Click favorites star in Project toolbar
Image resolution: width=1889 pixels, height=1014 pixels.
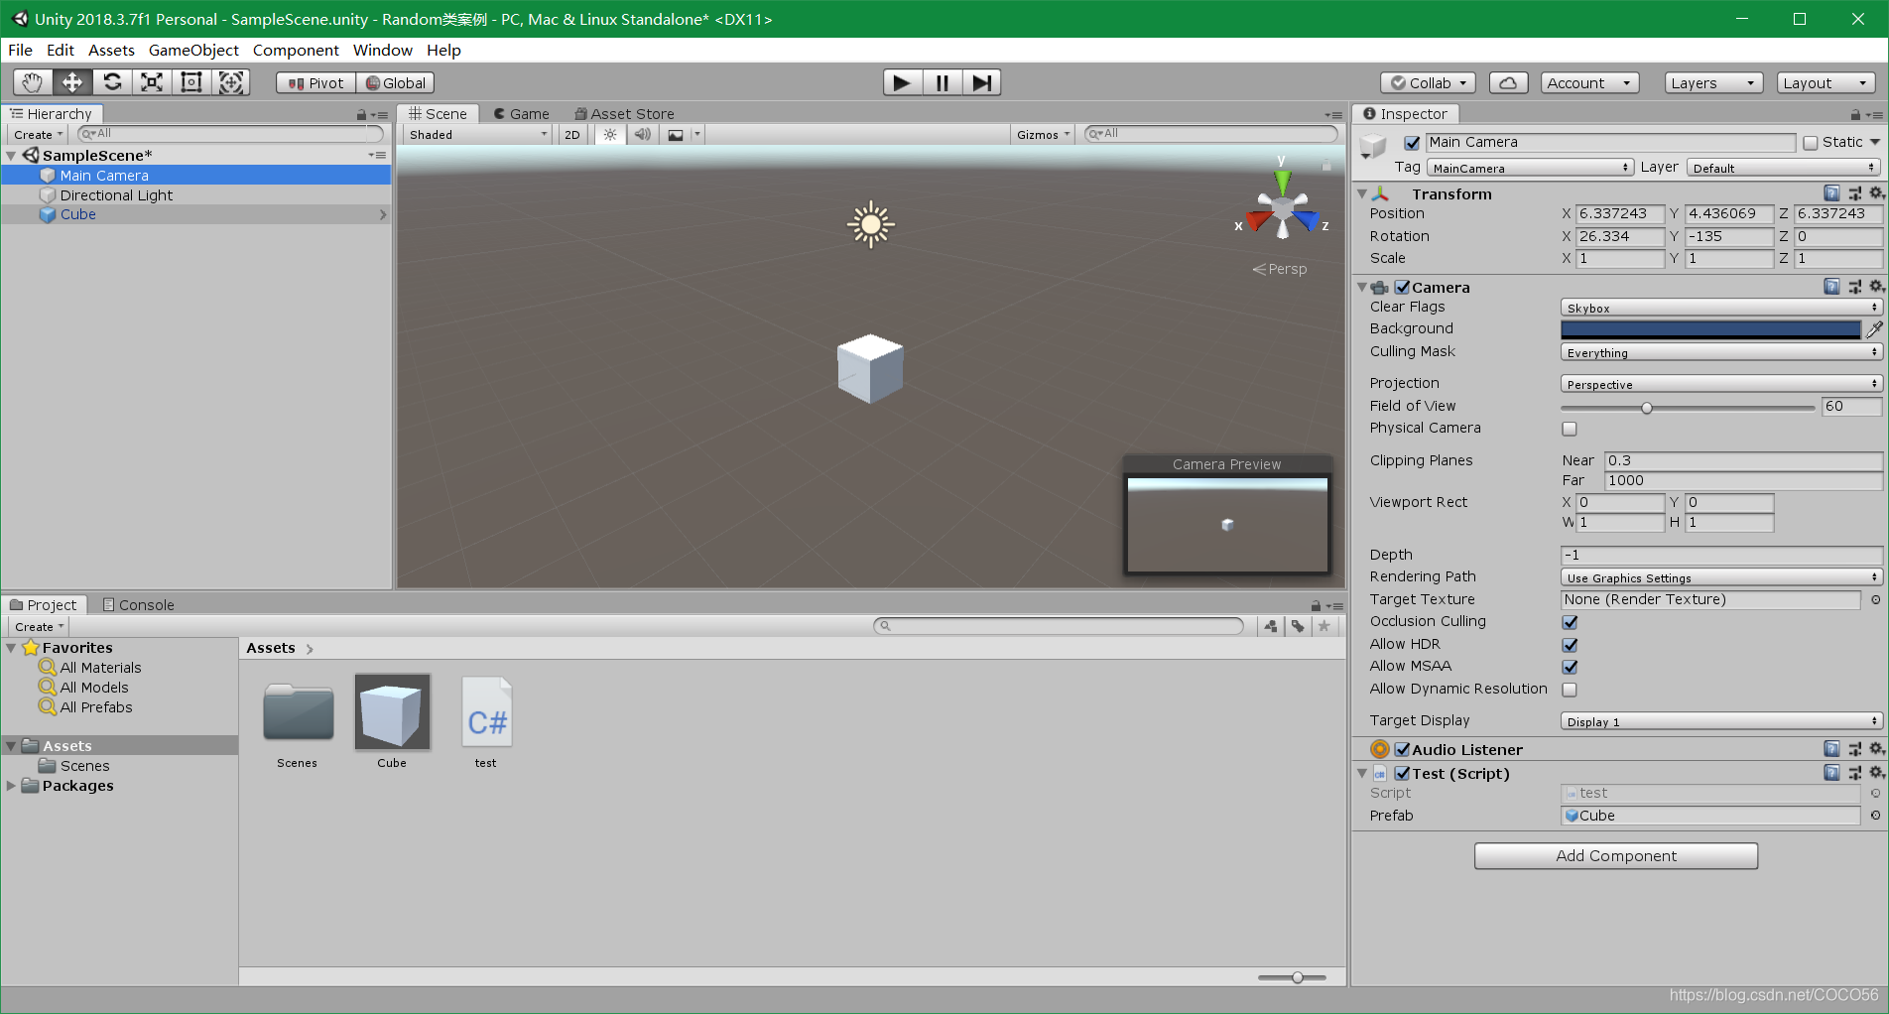tap(1323, 626)
